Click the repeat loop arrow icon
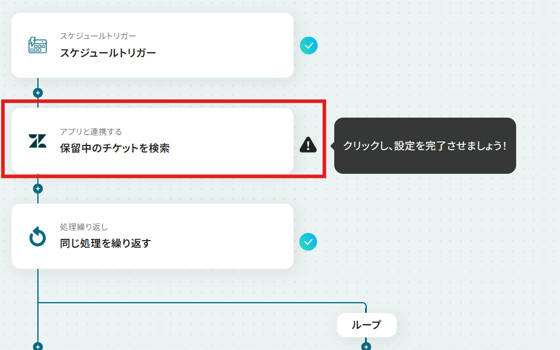Viewport: 560px width, 350px height. coord(37,236)
